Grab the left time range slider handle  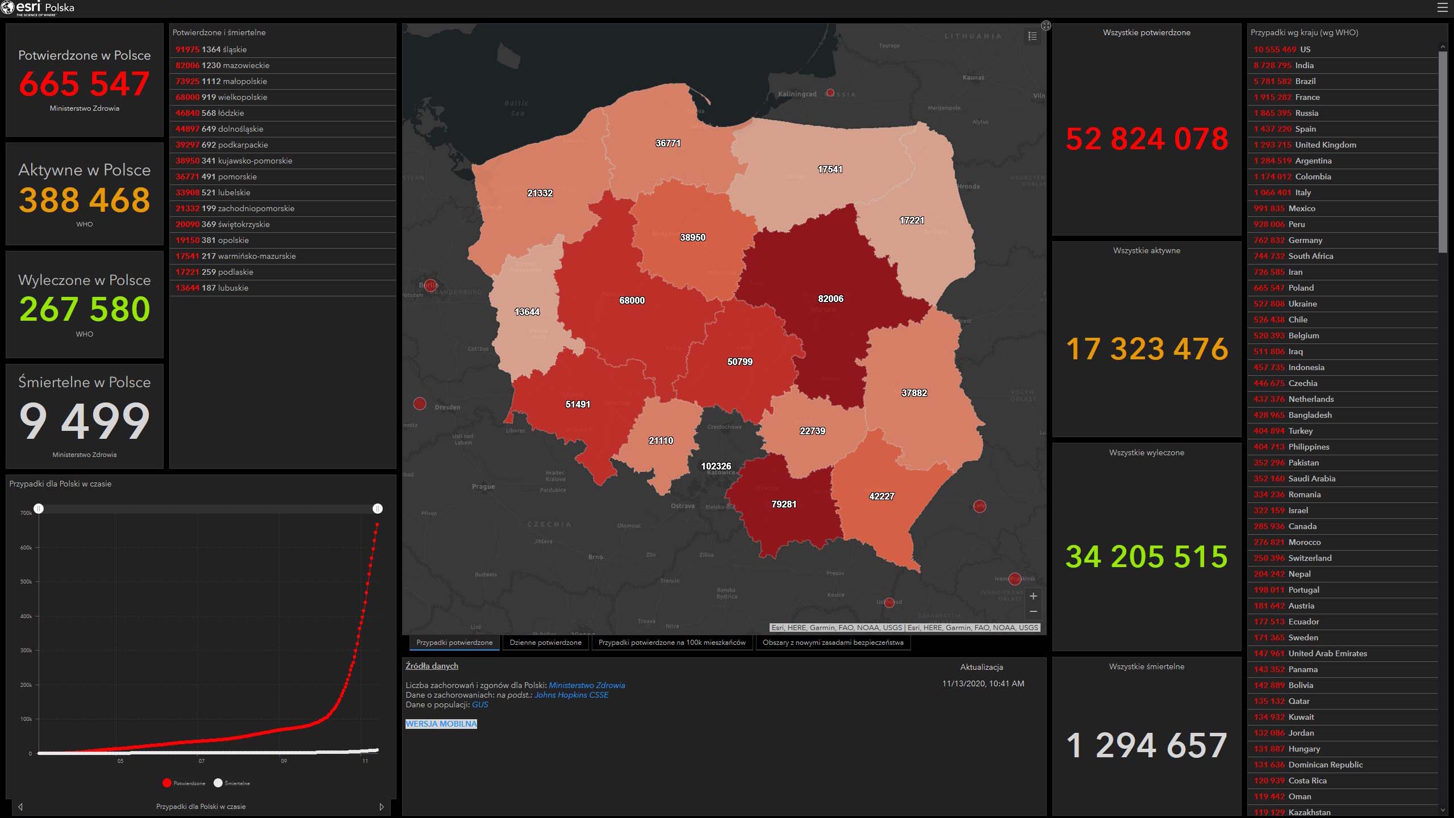coord(39,509)
